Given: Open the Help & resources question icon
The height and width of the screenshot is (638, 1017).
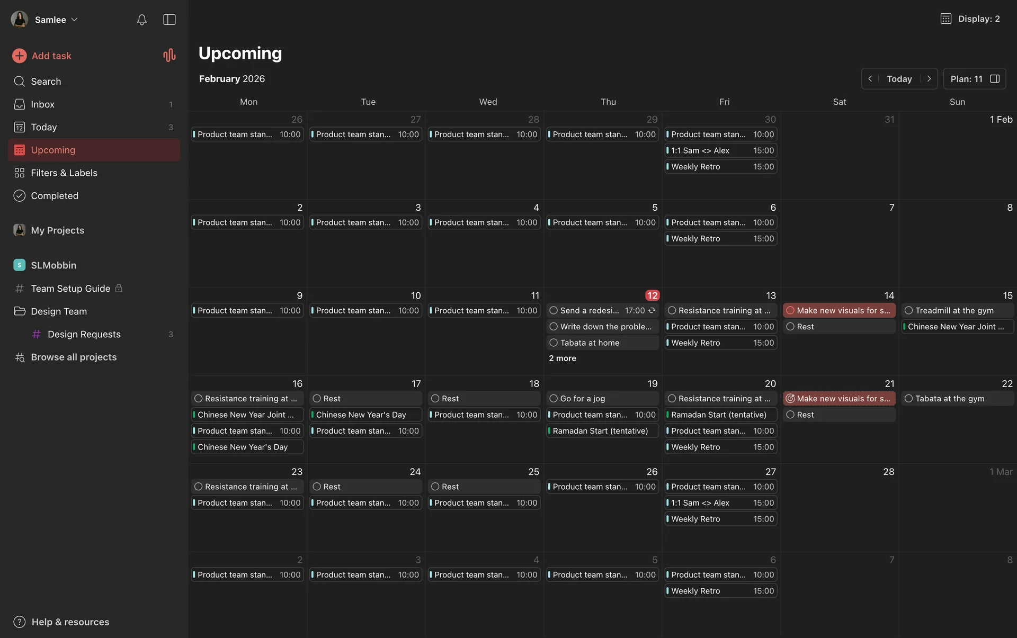Looking at the screenshot, I should tap(20, 622).
